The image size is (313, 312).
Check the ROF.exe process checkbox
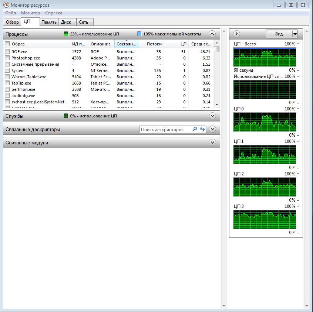(x=7, y=52)
